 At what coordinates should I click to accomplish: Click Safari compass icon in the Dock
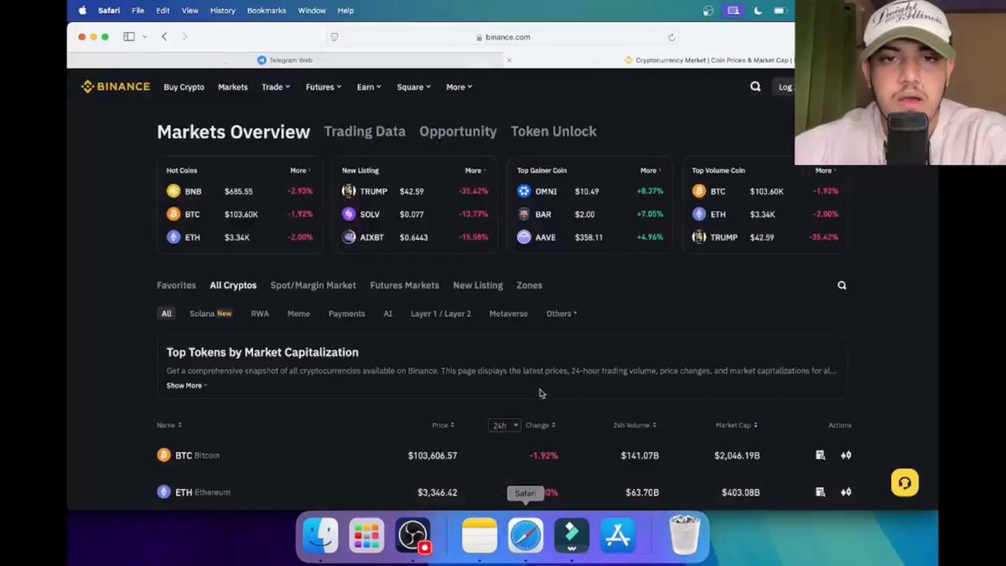[526, 536]
